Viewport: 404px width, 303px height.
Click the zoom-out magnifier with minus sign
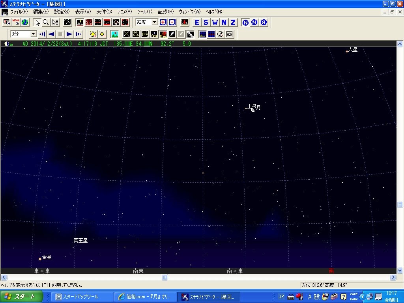172,22
